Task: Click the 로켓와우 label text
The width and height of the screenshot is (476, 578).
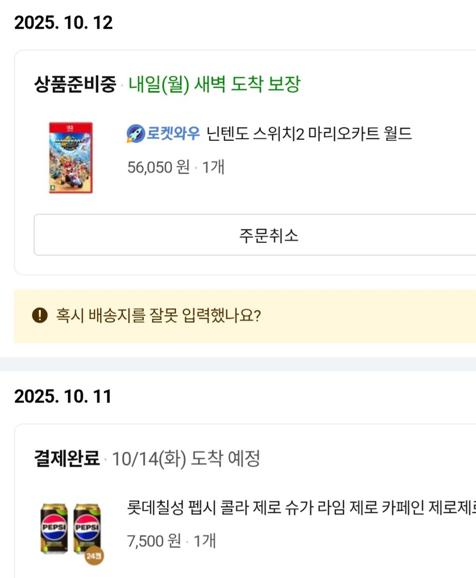Action: tap(173, 134)
